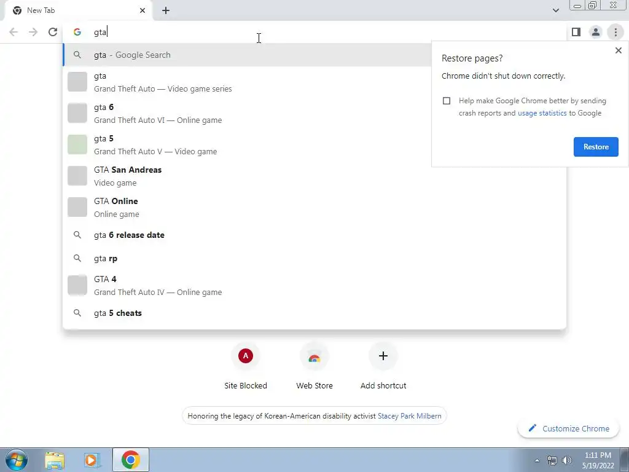Open the usage statistics link

pos(542,113)
